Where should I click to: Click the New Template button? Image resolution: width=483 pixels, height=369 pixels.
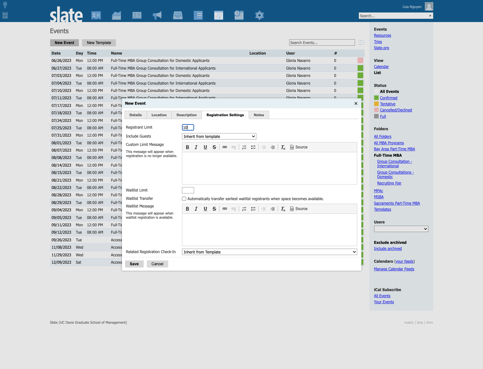click(99, 43)
